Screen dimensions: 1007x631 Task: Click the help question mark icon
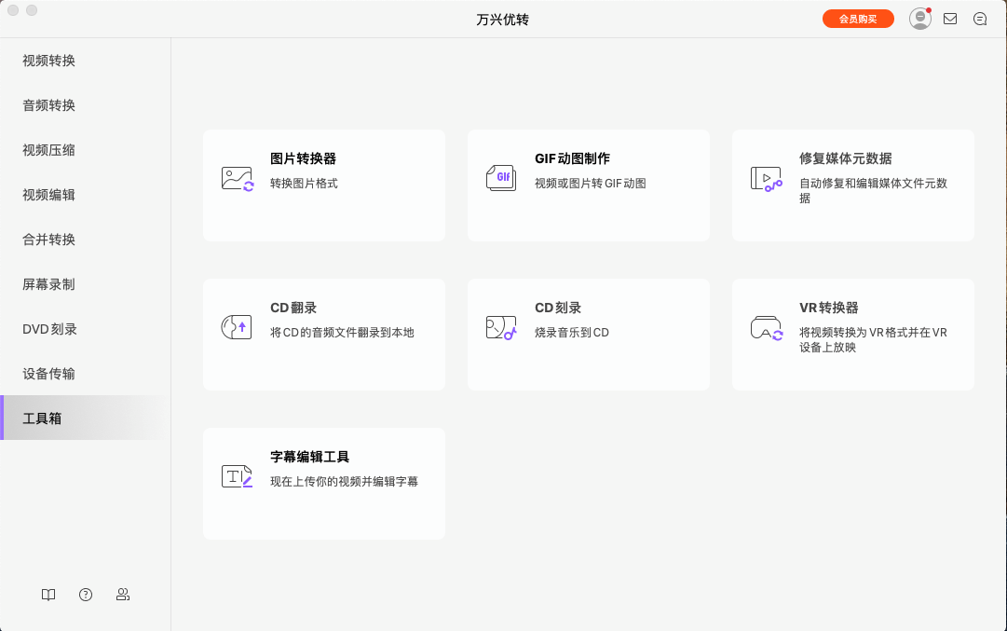coord(85,595)
